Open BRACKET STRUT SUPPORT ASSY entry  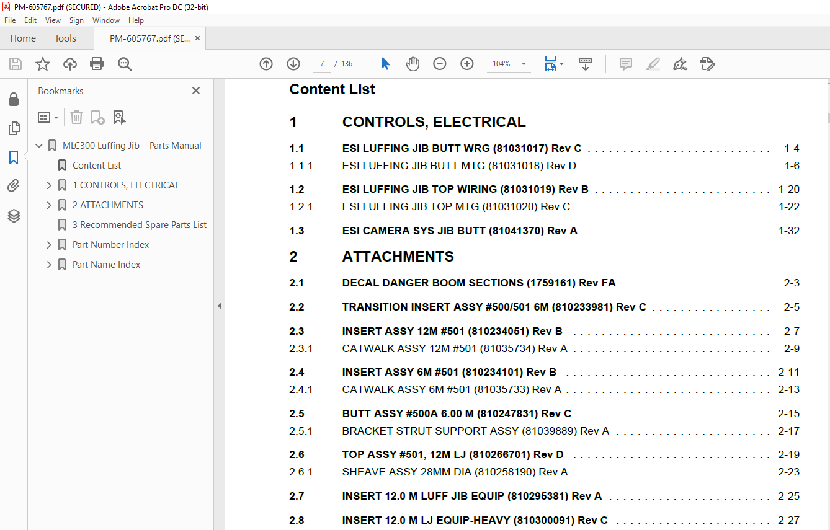pyautogui.click(x=476, y=431)
